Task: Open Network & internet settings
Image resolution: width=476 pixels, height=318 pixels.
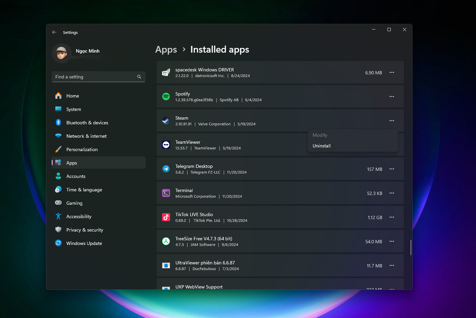Action: pyautogui.click(x=99, y=136)
